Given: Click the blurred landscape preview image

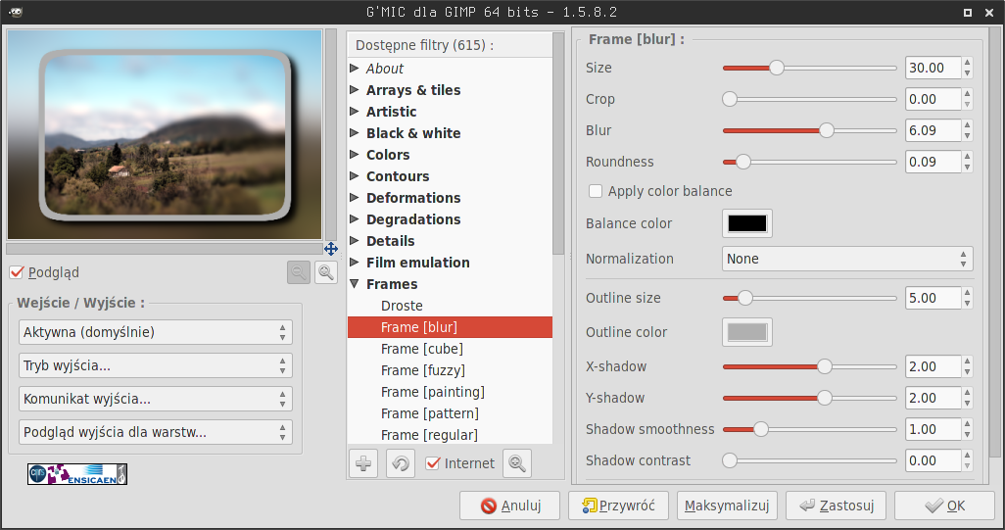Looking at the screenshot, I should [165, 134].
